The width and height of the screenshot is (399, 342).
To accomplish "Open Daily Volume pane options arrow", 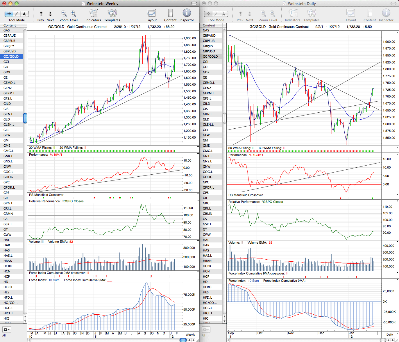I will pos(397,242).
